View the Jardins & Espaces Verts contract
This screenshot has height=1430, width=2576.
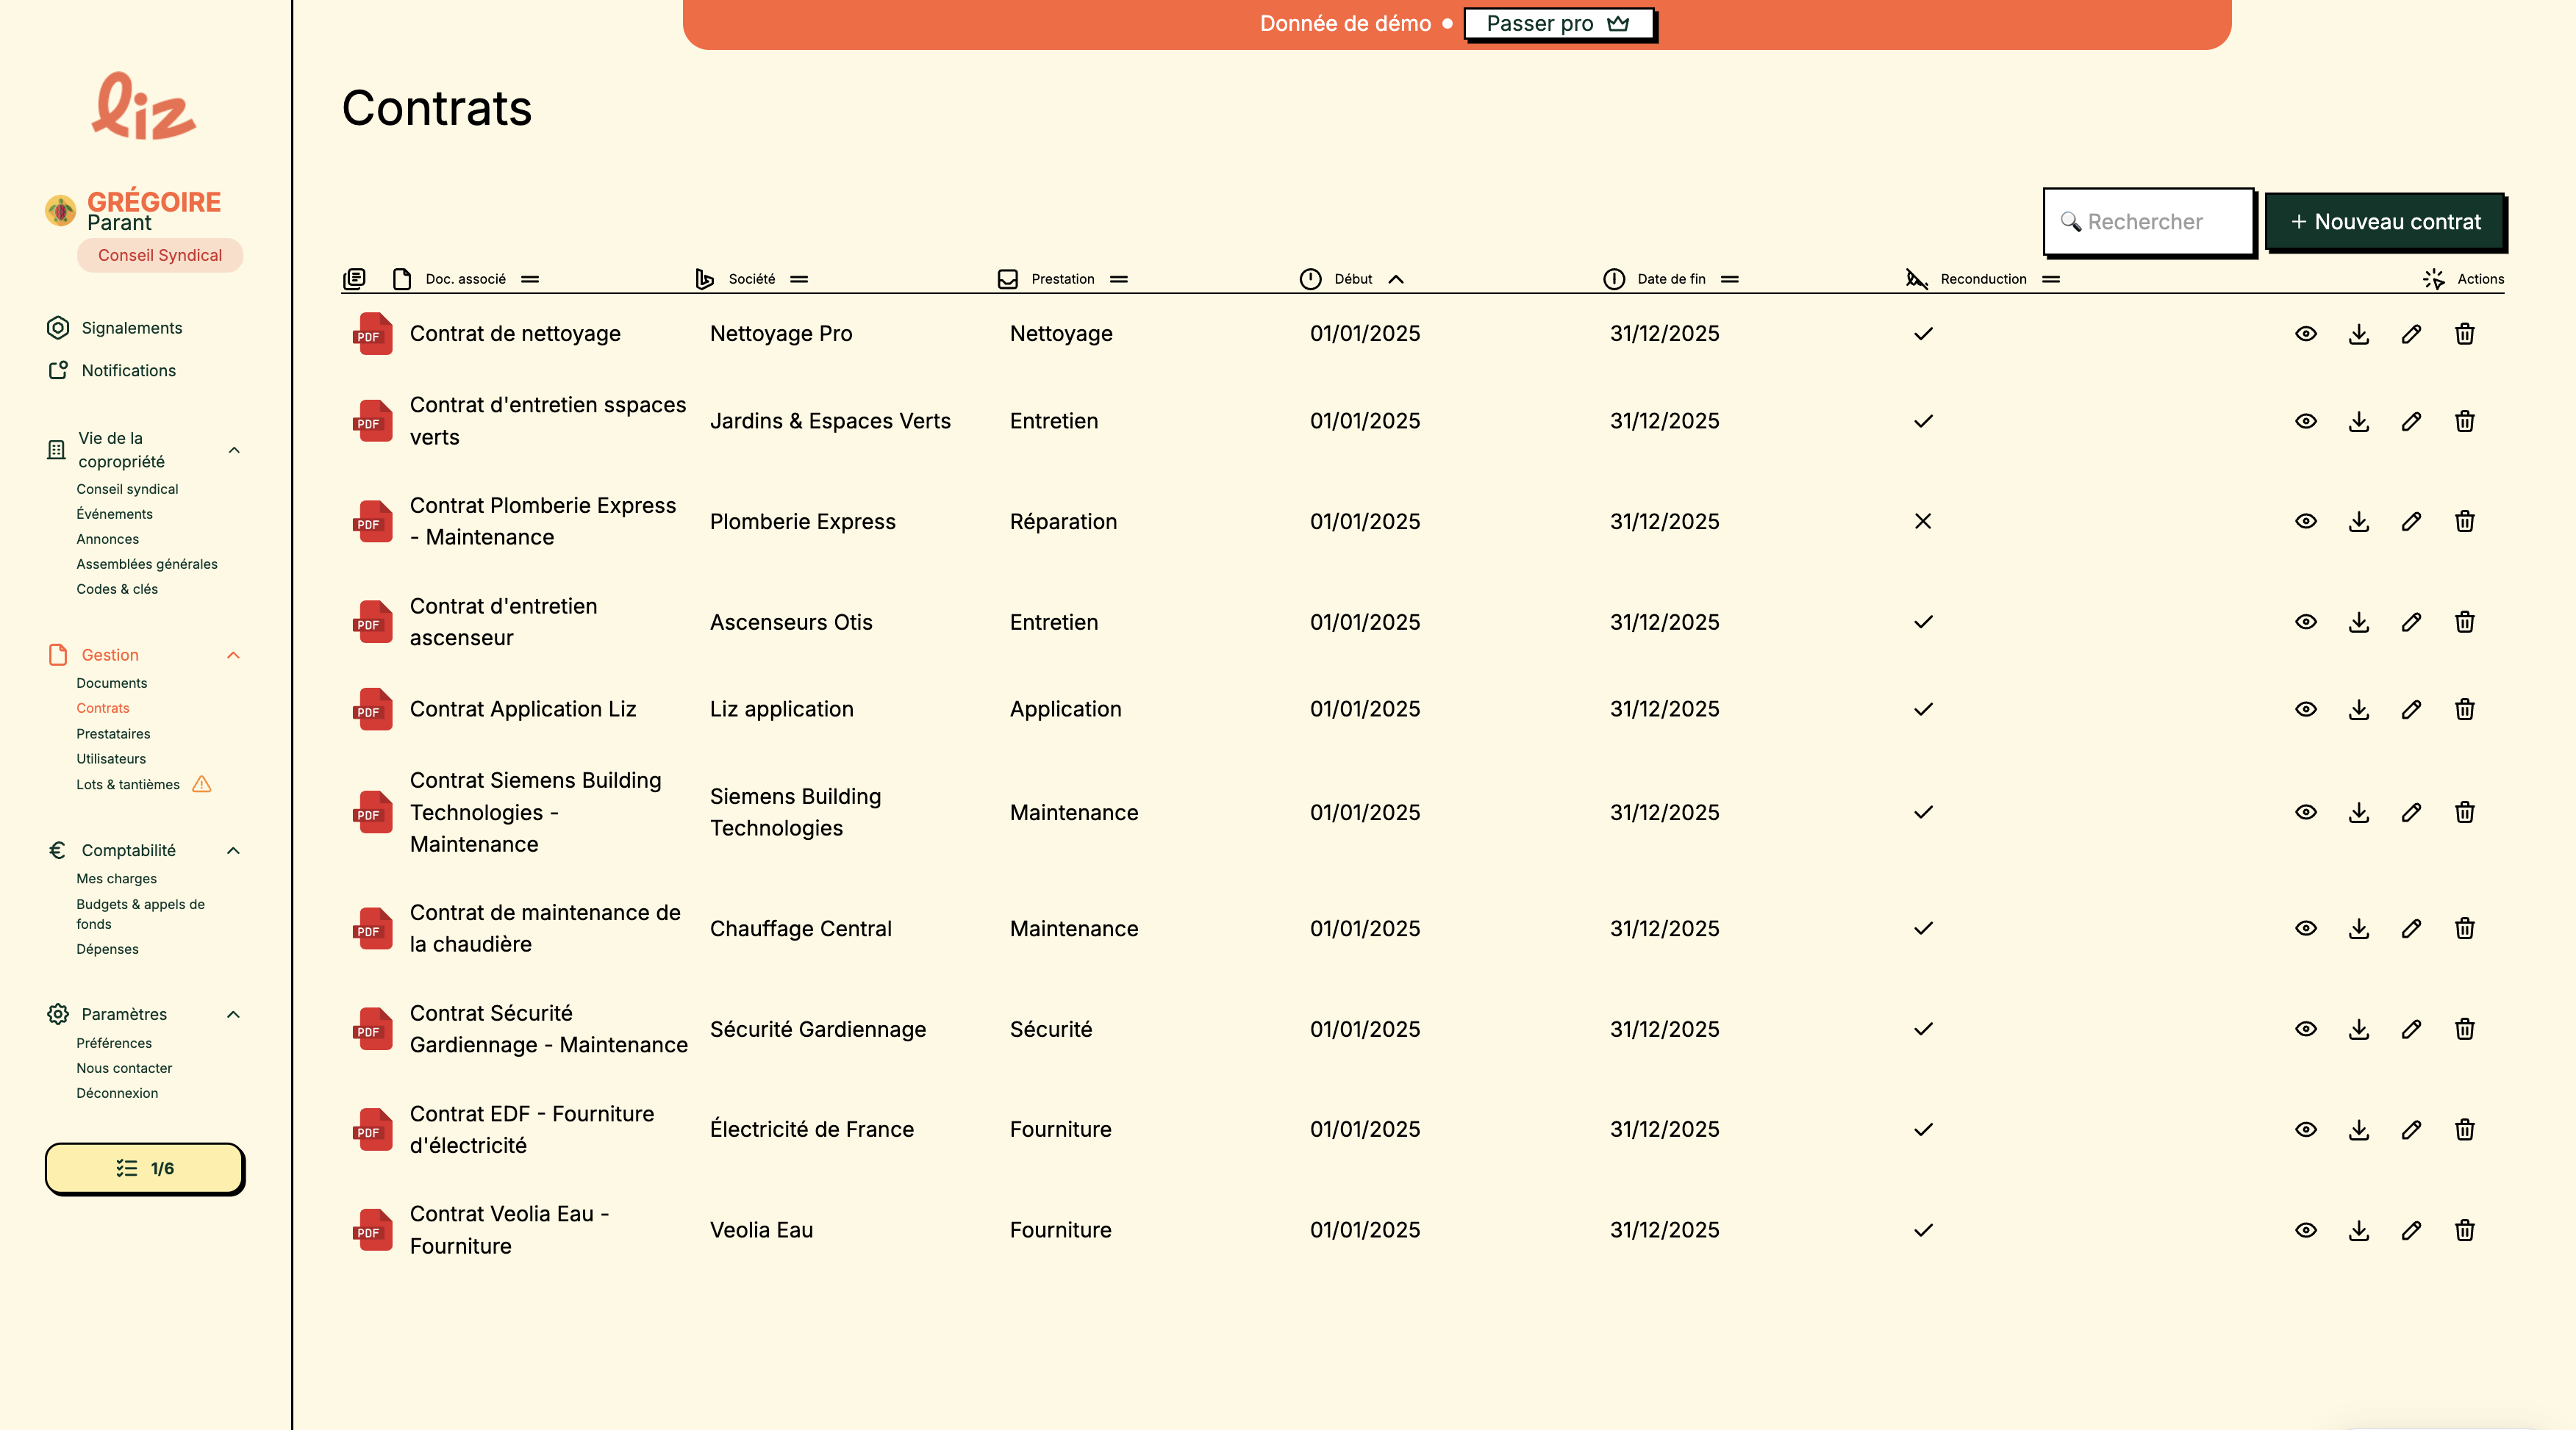(x=2305, y=421)
